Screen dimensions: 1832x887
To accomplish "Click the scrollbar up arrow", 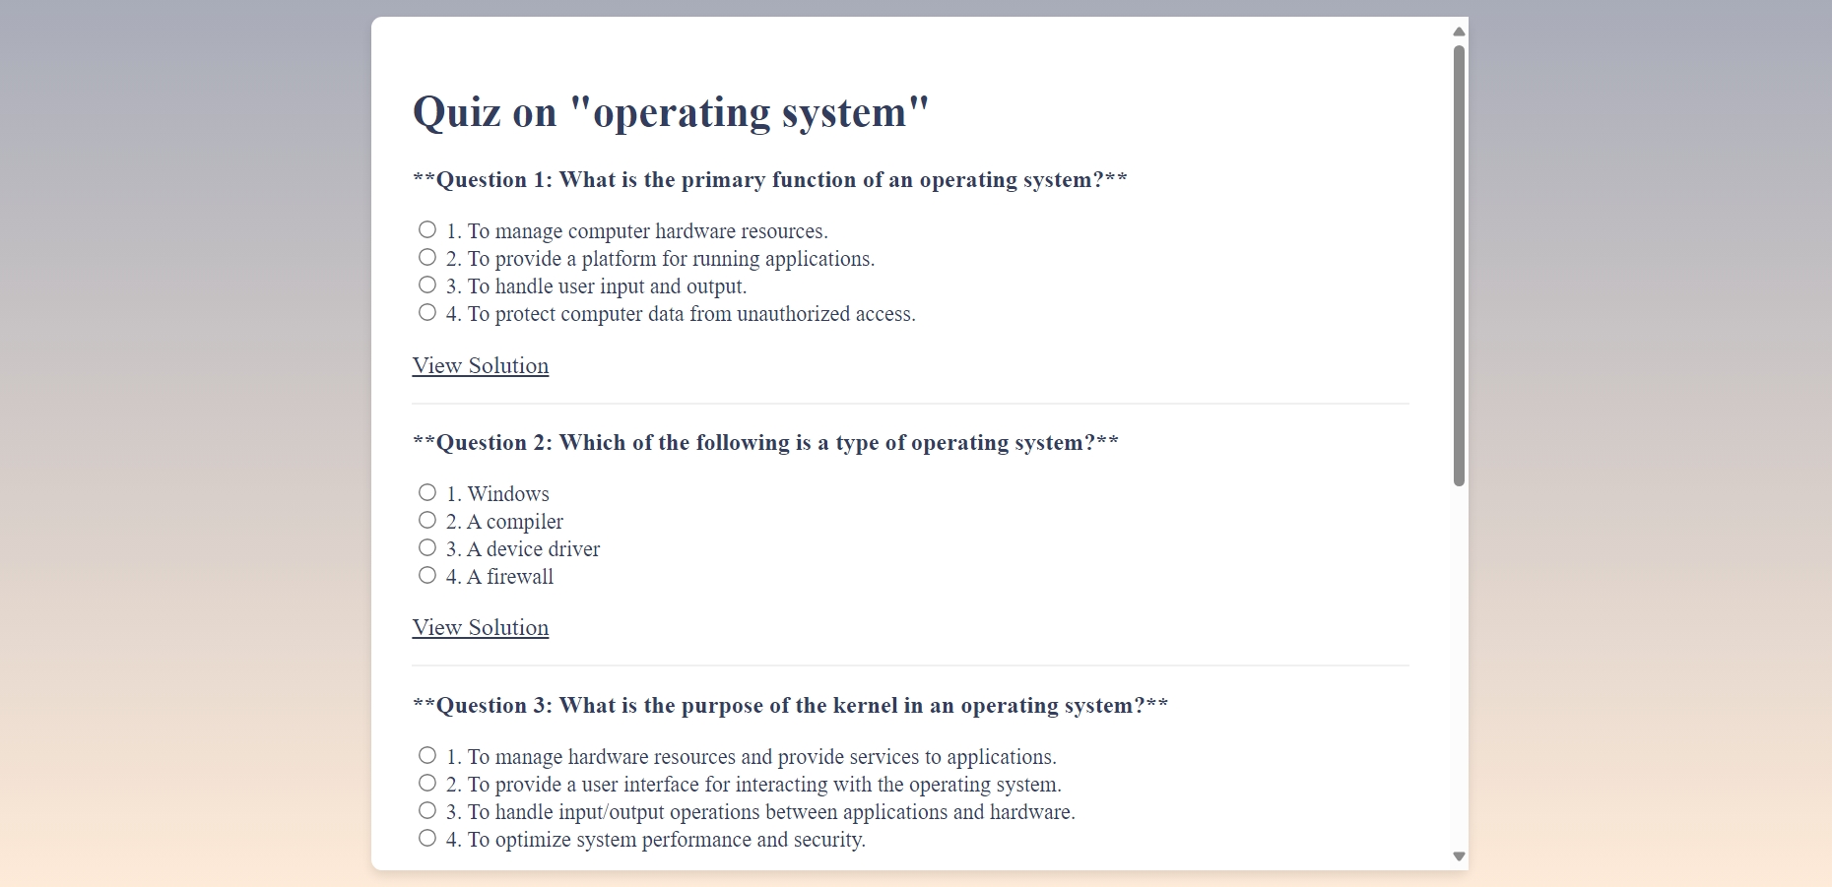I will click(1460, 32).
